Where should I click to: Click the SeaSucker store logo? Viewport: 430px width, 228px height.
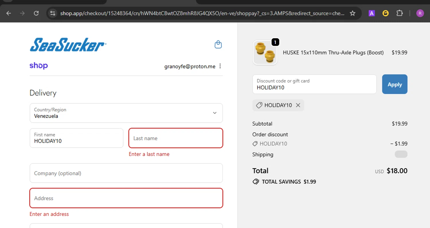pos(68,45)
